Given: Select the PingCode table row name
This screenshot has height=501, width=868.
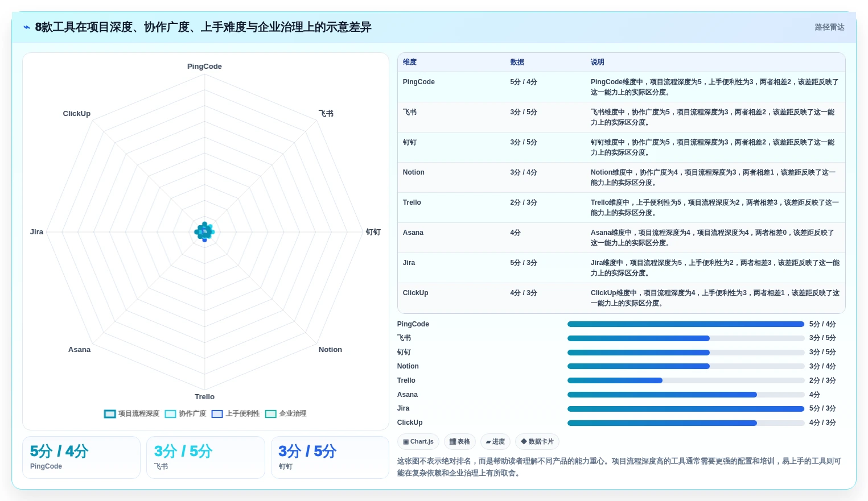Looking at the screenshot, I should tap(419, 82).
